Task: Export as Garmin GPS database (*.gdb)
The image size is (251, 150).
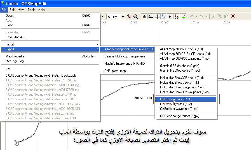Action: [186, 66]
